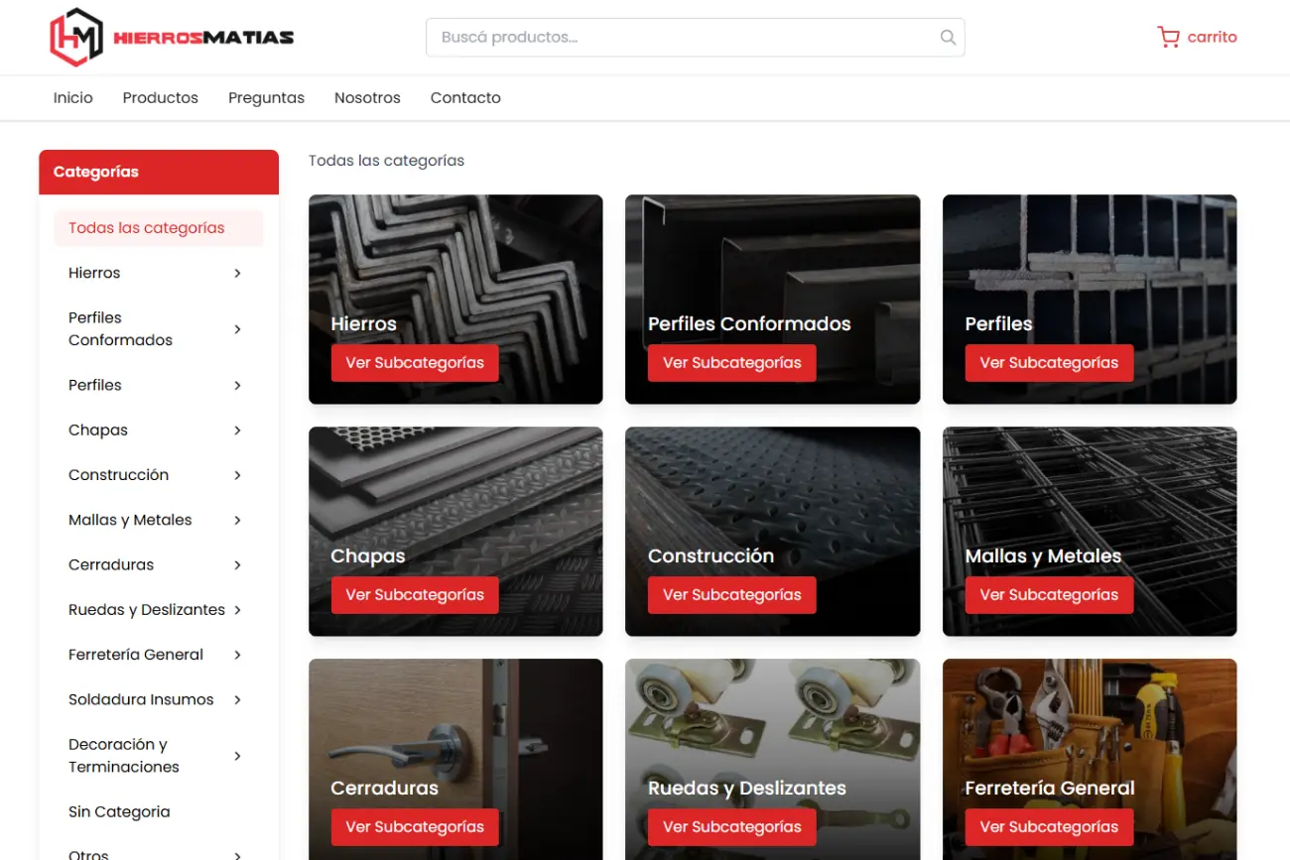This screenshot has width=1290, height=860.
Task: Click the Categorías sidebar header
Action: point(159,172)
